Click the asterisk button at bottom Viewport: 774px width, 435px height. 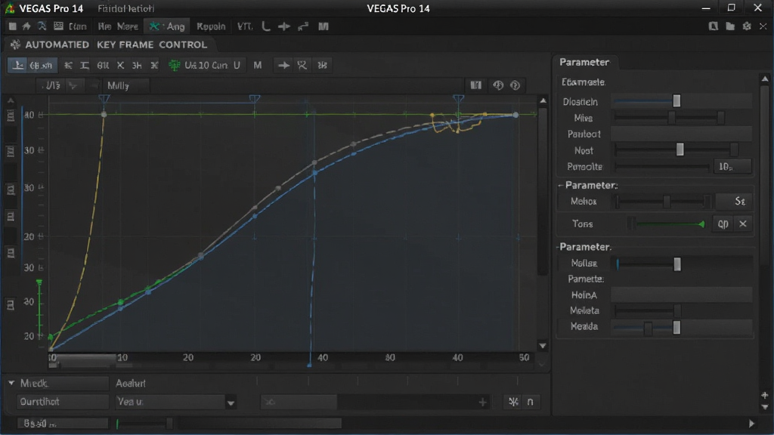[x=513, y=402]
